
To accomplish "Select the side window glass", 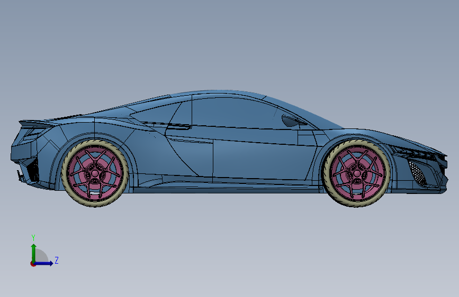I will click(x=234, y=113).
